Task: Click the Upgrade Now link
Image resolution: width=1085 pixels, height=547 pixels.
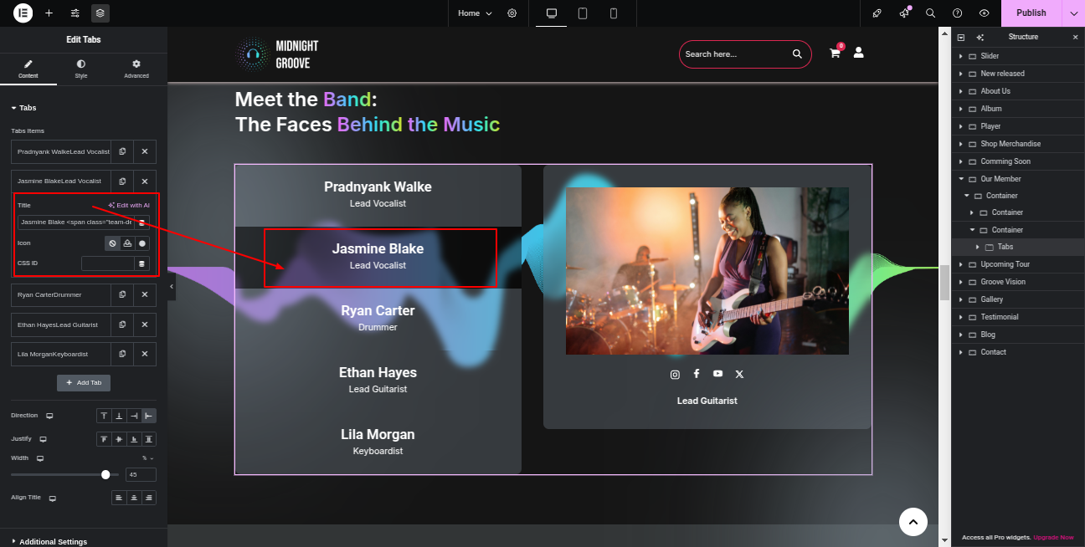Action: click(1053, 537)
